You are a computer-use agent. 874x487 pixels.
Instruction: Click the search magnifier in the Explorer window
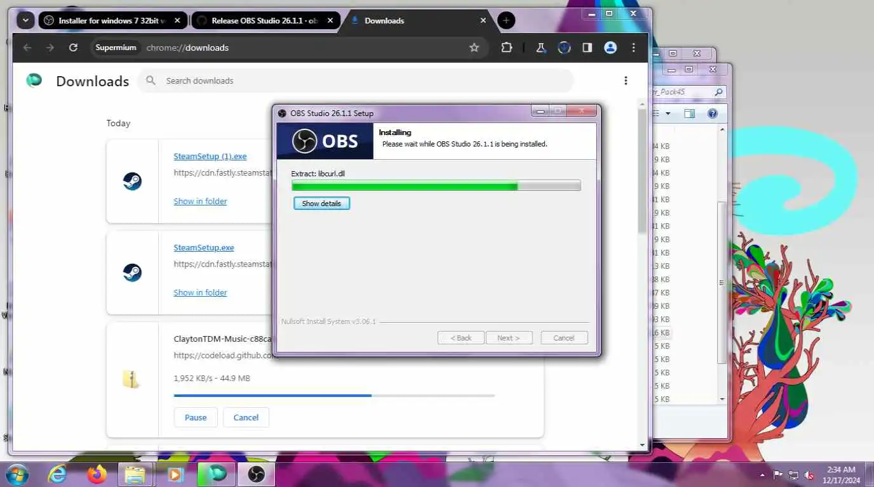pos(718,92)
